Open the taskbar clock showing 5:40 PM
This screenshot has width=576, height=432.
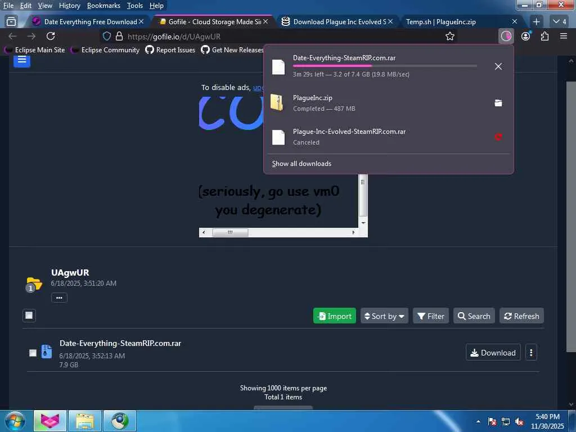pyautogui.click(x=547, y=421)
